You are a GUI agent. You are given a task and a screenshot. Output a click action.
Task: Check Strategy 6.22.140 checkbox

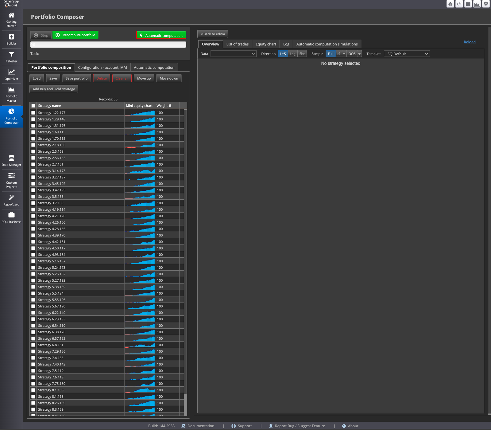33,313
